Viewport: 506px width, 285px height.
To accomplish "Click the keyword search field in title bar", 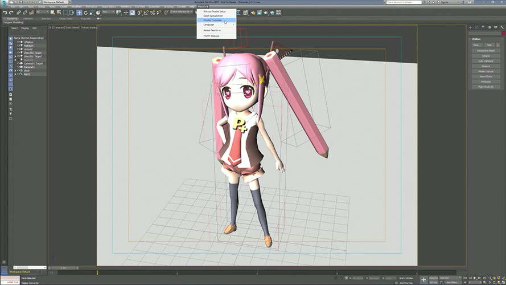I will [404, 2].
